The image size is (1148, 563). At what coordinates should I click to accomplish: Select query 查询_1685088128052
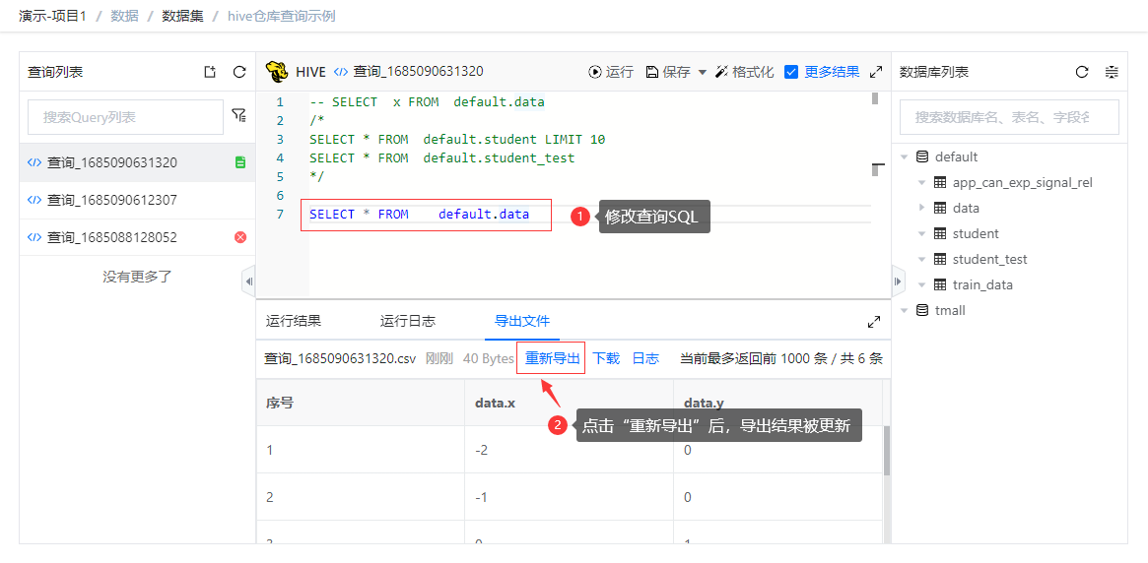[137, 237]
